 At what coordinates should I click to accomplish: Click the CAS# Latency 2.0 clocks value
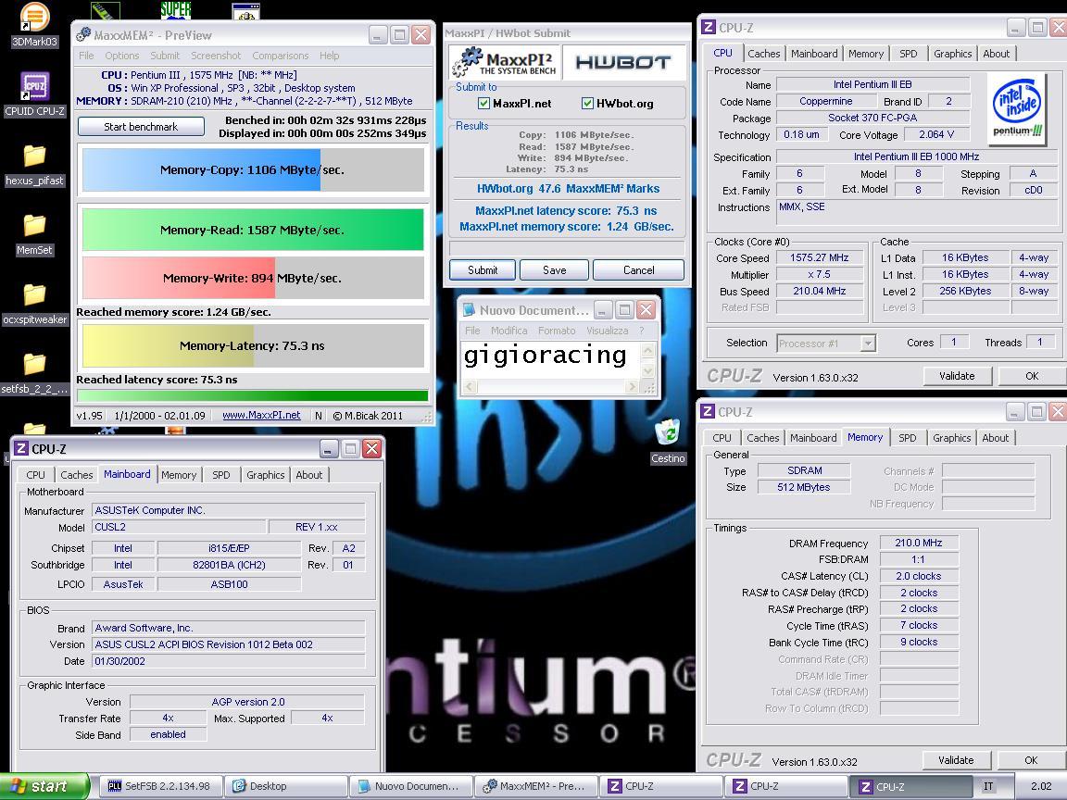pos(919,576)
